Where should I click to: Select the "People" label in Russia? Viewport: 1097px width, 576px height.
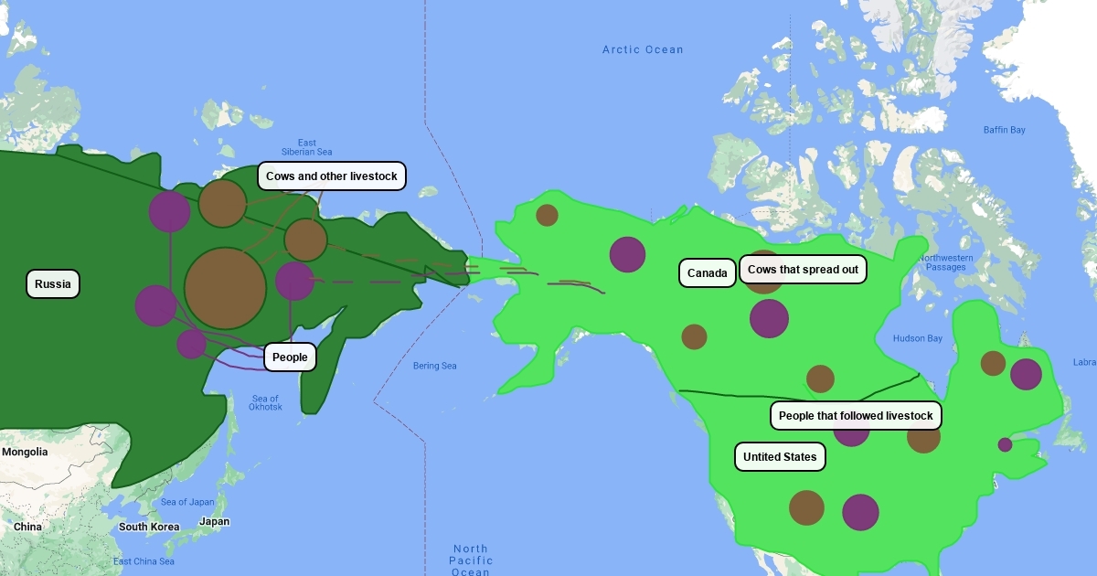290,357
